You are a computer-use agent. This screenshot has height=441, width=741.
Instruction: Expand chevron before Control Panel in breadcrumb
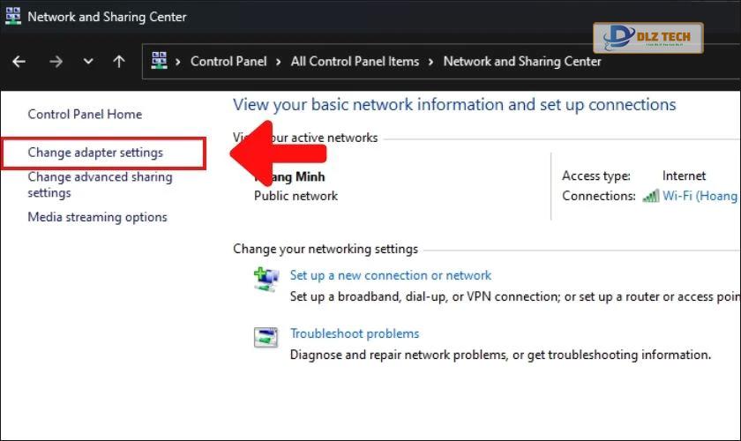[177, 62]
